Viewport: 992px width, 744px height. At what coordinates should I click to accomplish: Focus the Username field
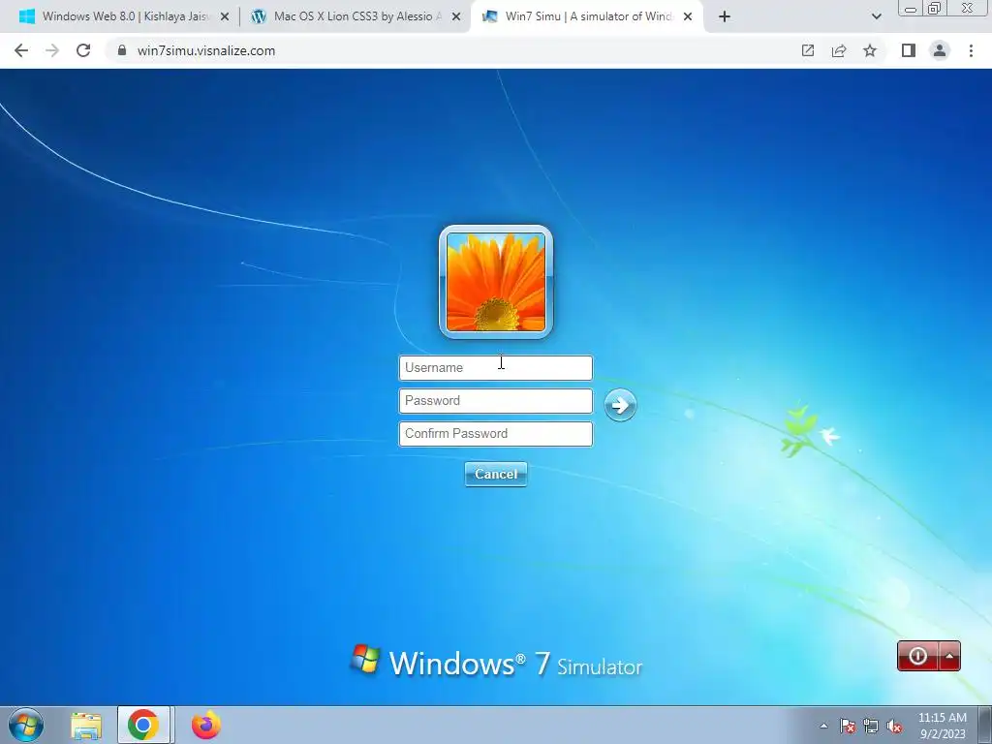point(495,367)
